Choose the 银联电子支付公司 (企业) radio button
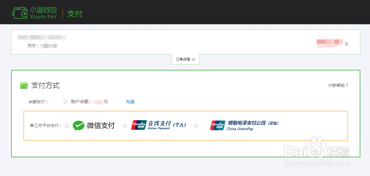This screenshot has height=176, width=370. coord(196,126)
